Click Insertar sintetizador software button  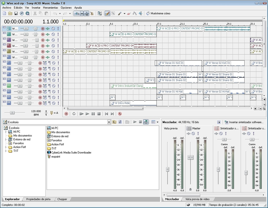click(244, 122)
